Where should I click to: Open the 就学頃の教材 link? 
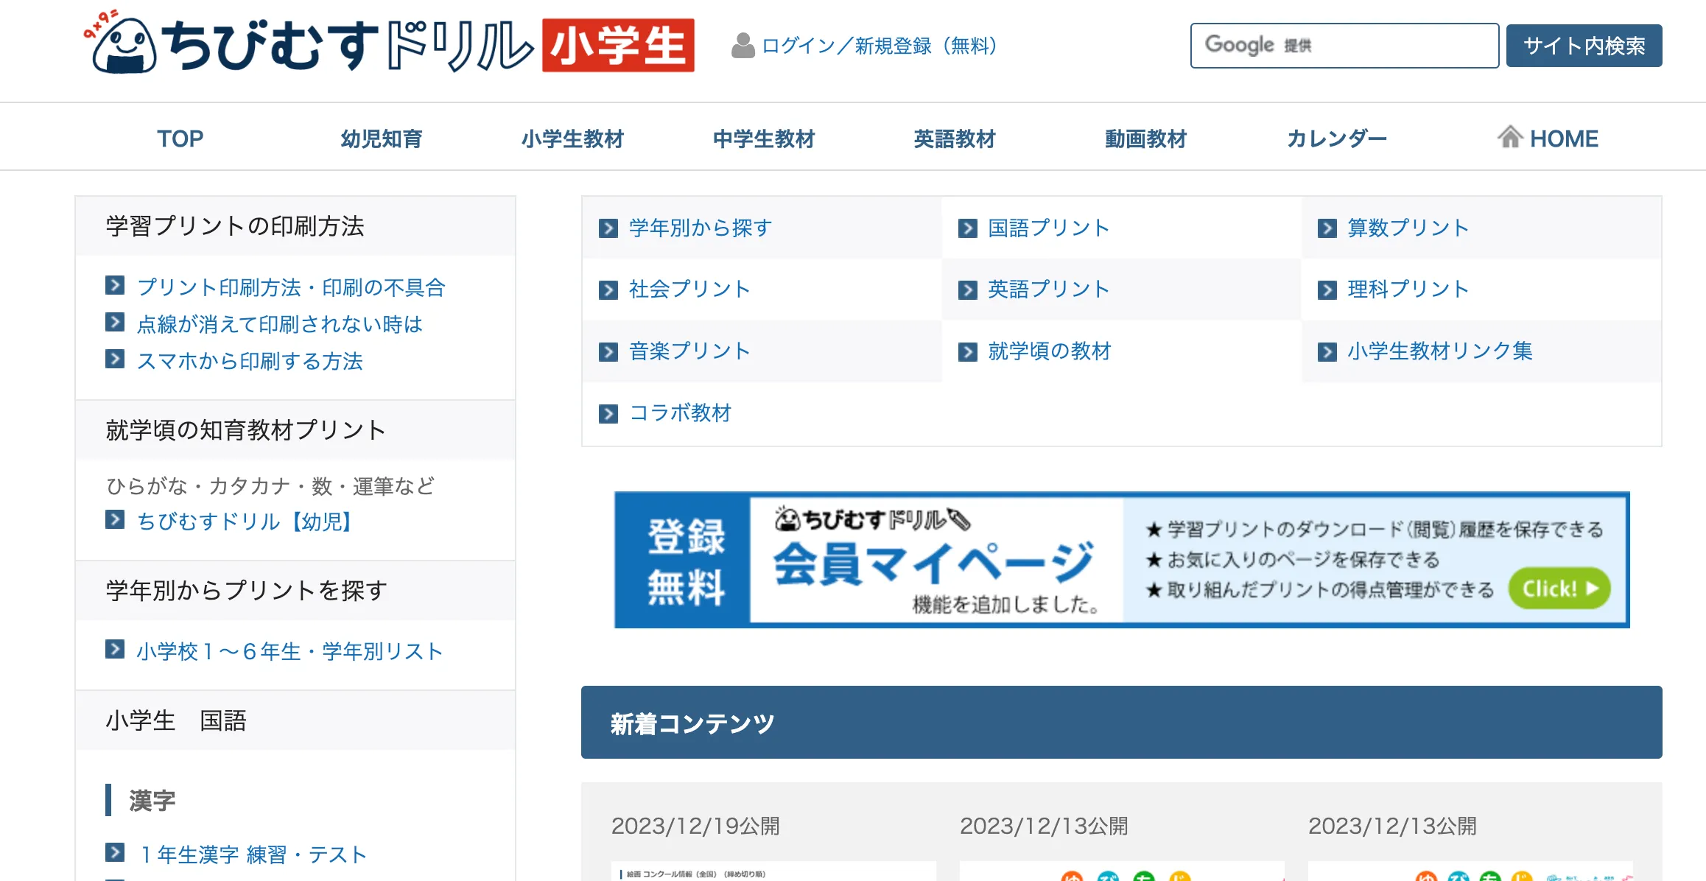1050,351
